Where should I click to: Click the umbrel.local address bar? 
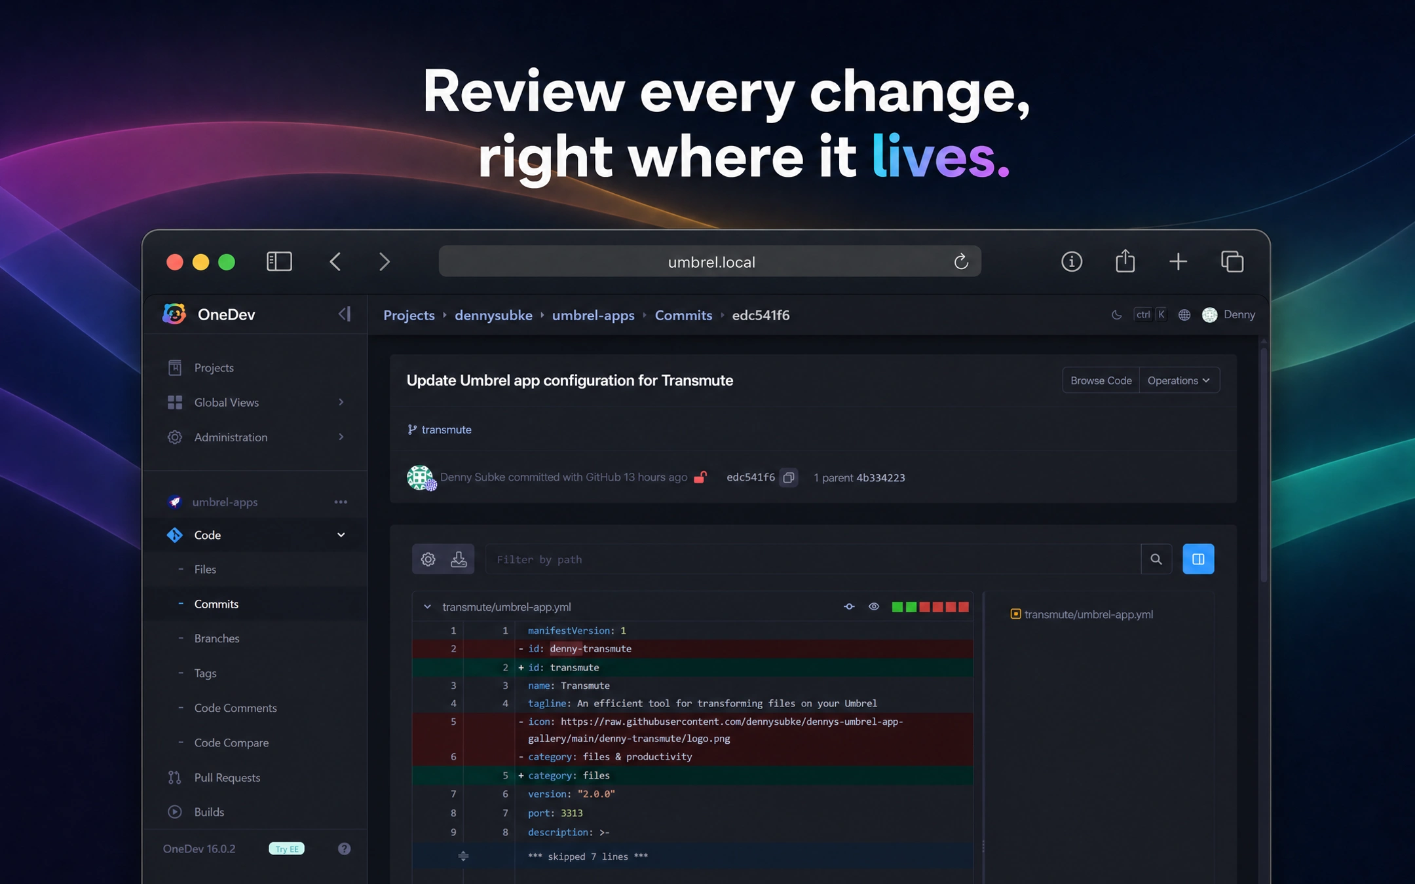709,262
